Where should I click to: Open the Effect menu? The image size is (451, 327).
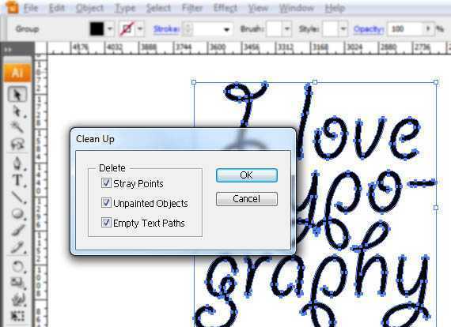click(x=225, y=8)
